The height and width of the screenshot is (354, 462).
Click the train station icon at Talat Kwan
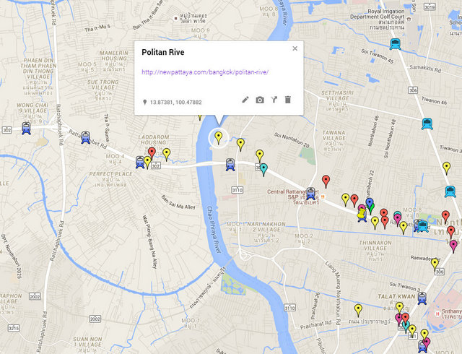pyautogui.click(x=422, y=298)
